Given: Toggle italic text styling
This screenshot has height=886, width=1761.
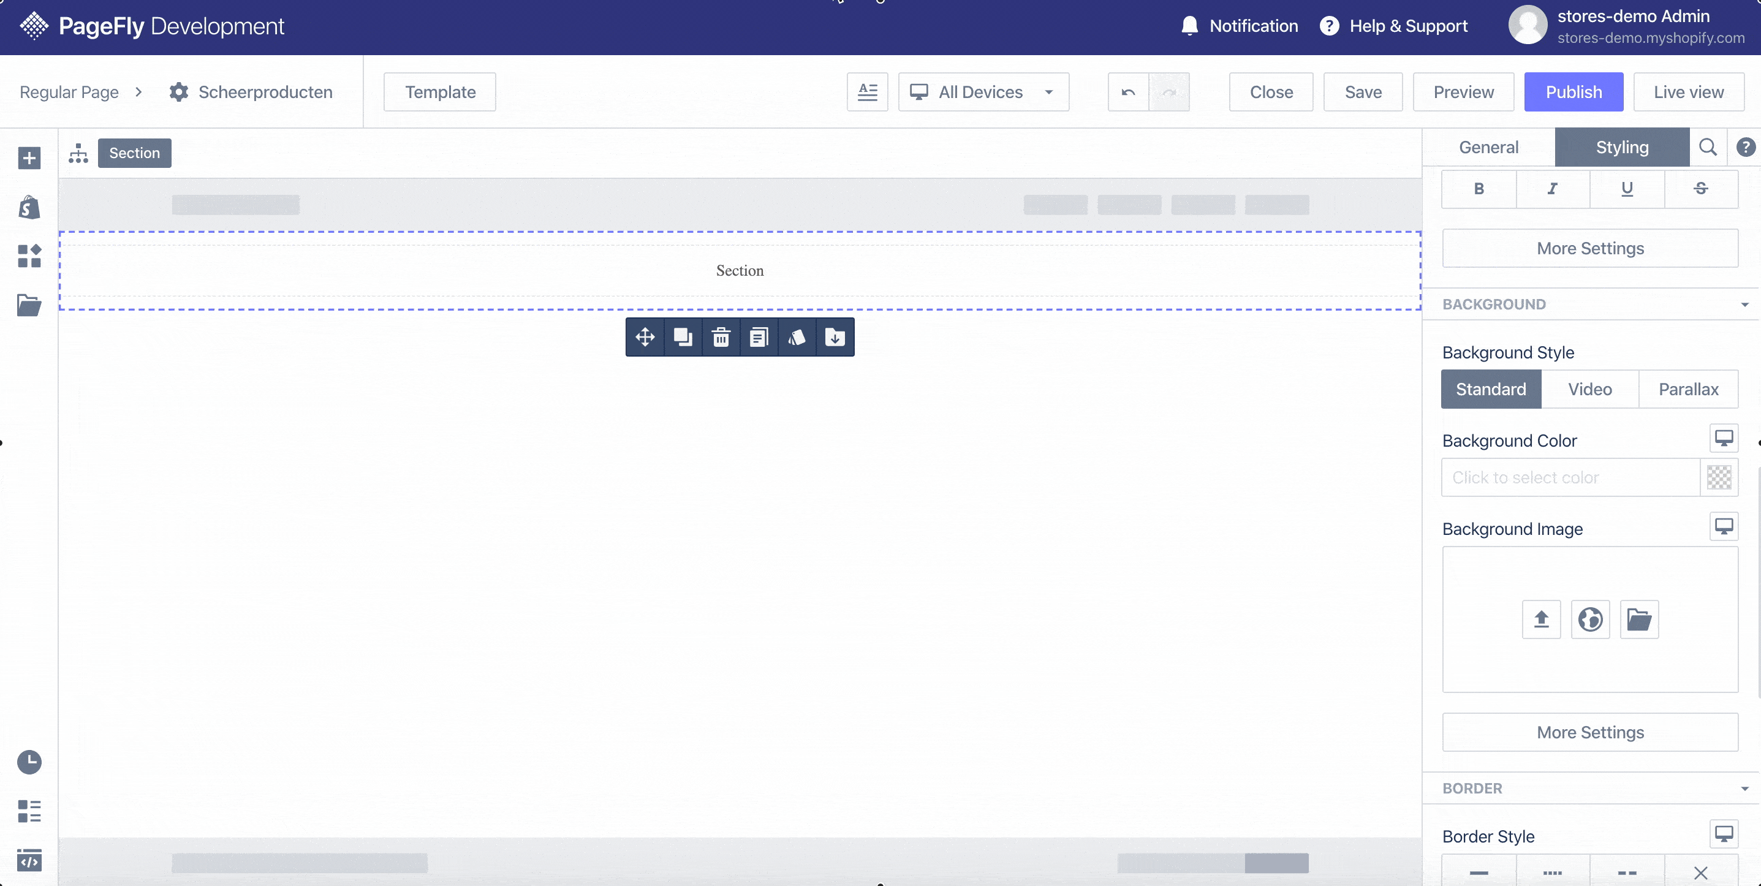Looking at the screenshot, I should [1553, 189].
